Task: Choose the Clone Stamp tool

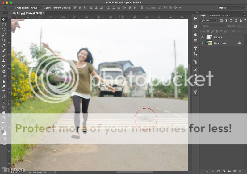Action: pos(4,61)
